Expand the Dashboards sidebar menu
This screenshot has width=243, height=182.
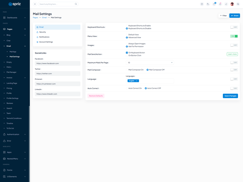pos(15,18)
